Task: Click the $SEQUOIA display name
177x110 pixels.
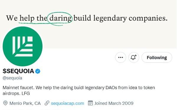Action: [x=18, y=71]
